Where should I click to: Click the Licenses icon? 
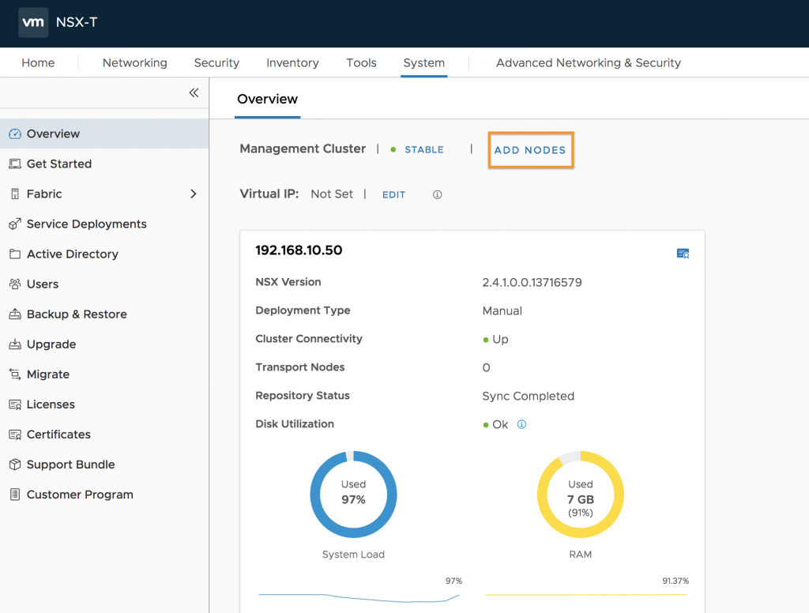coord(15,404)
